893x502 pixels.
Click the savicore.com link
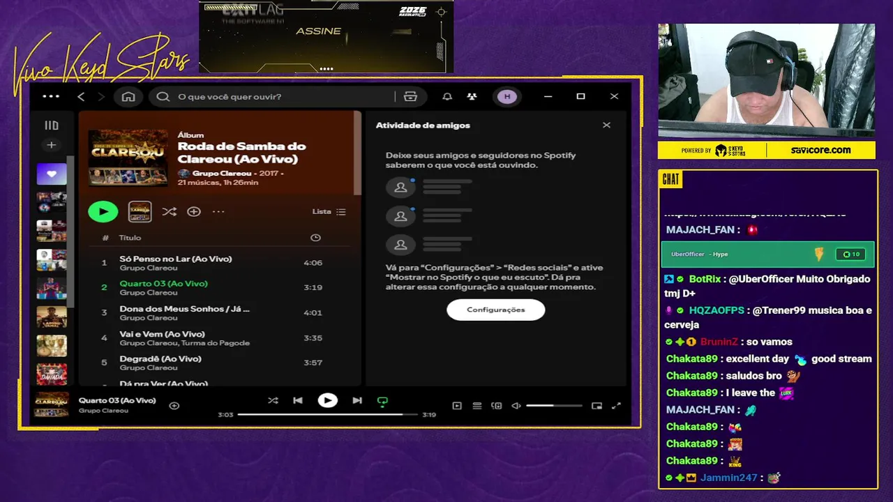coord(820,150)
